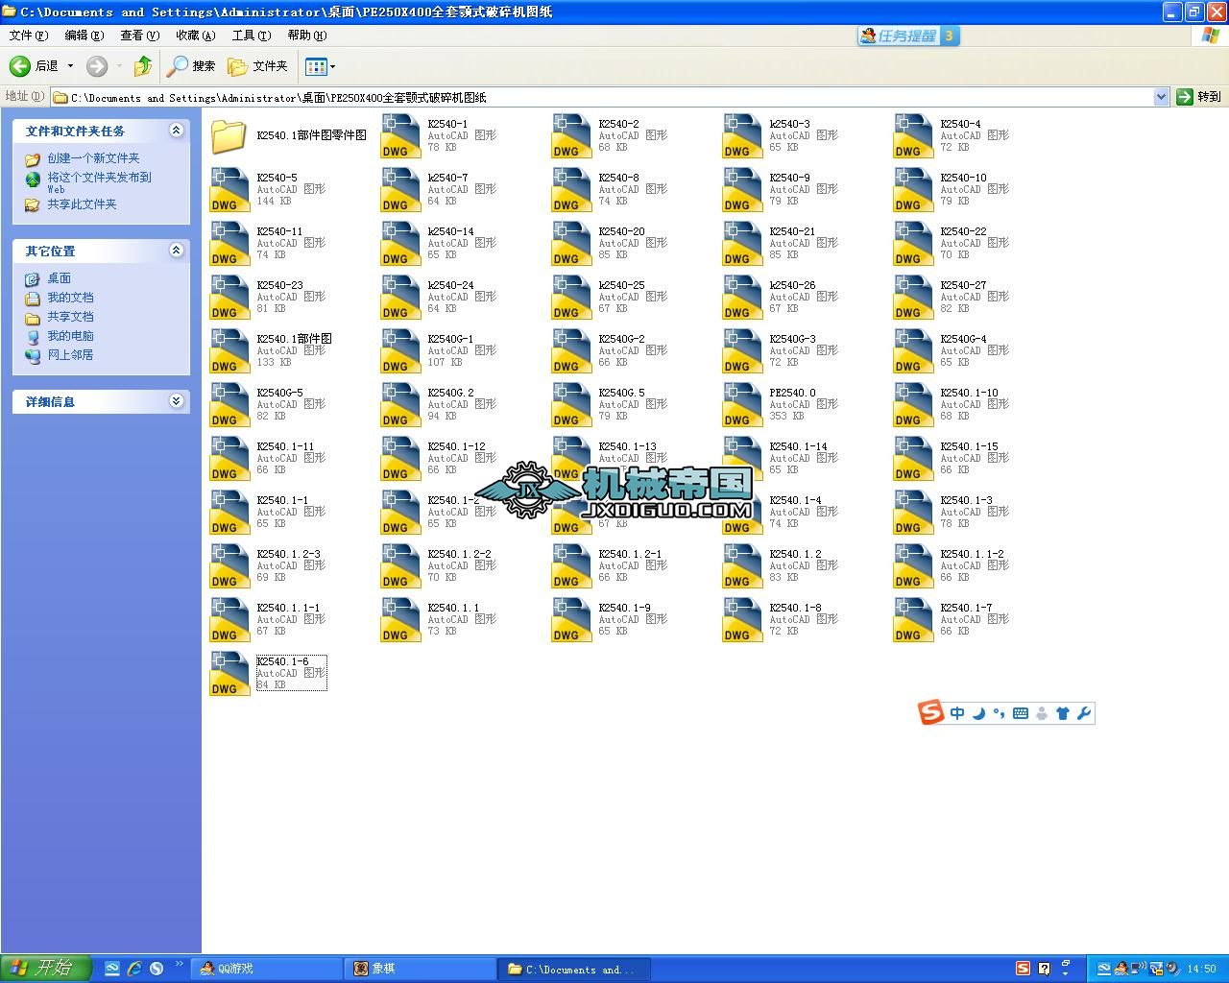
Task: Open the 收藏(A) menu
Action: (195, 36)
